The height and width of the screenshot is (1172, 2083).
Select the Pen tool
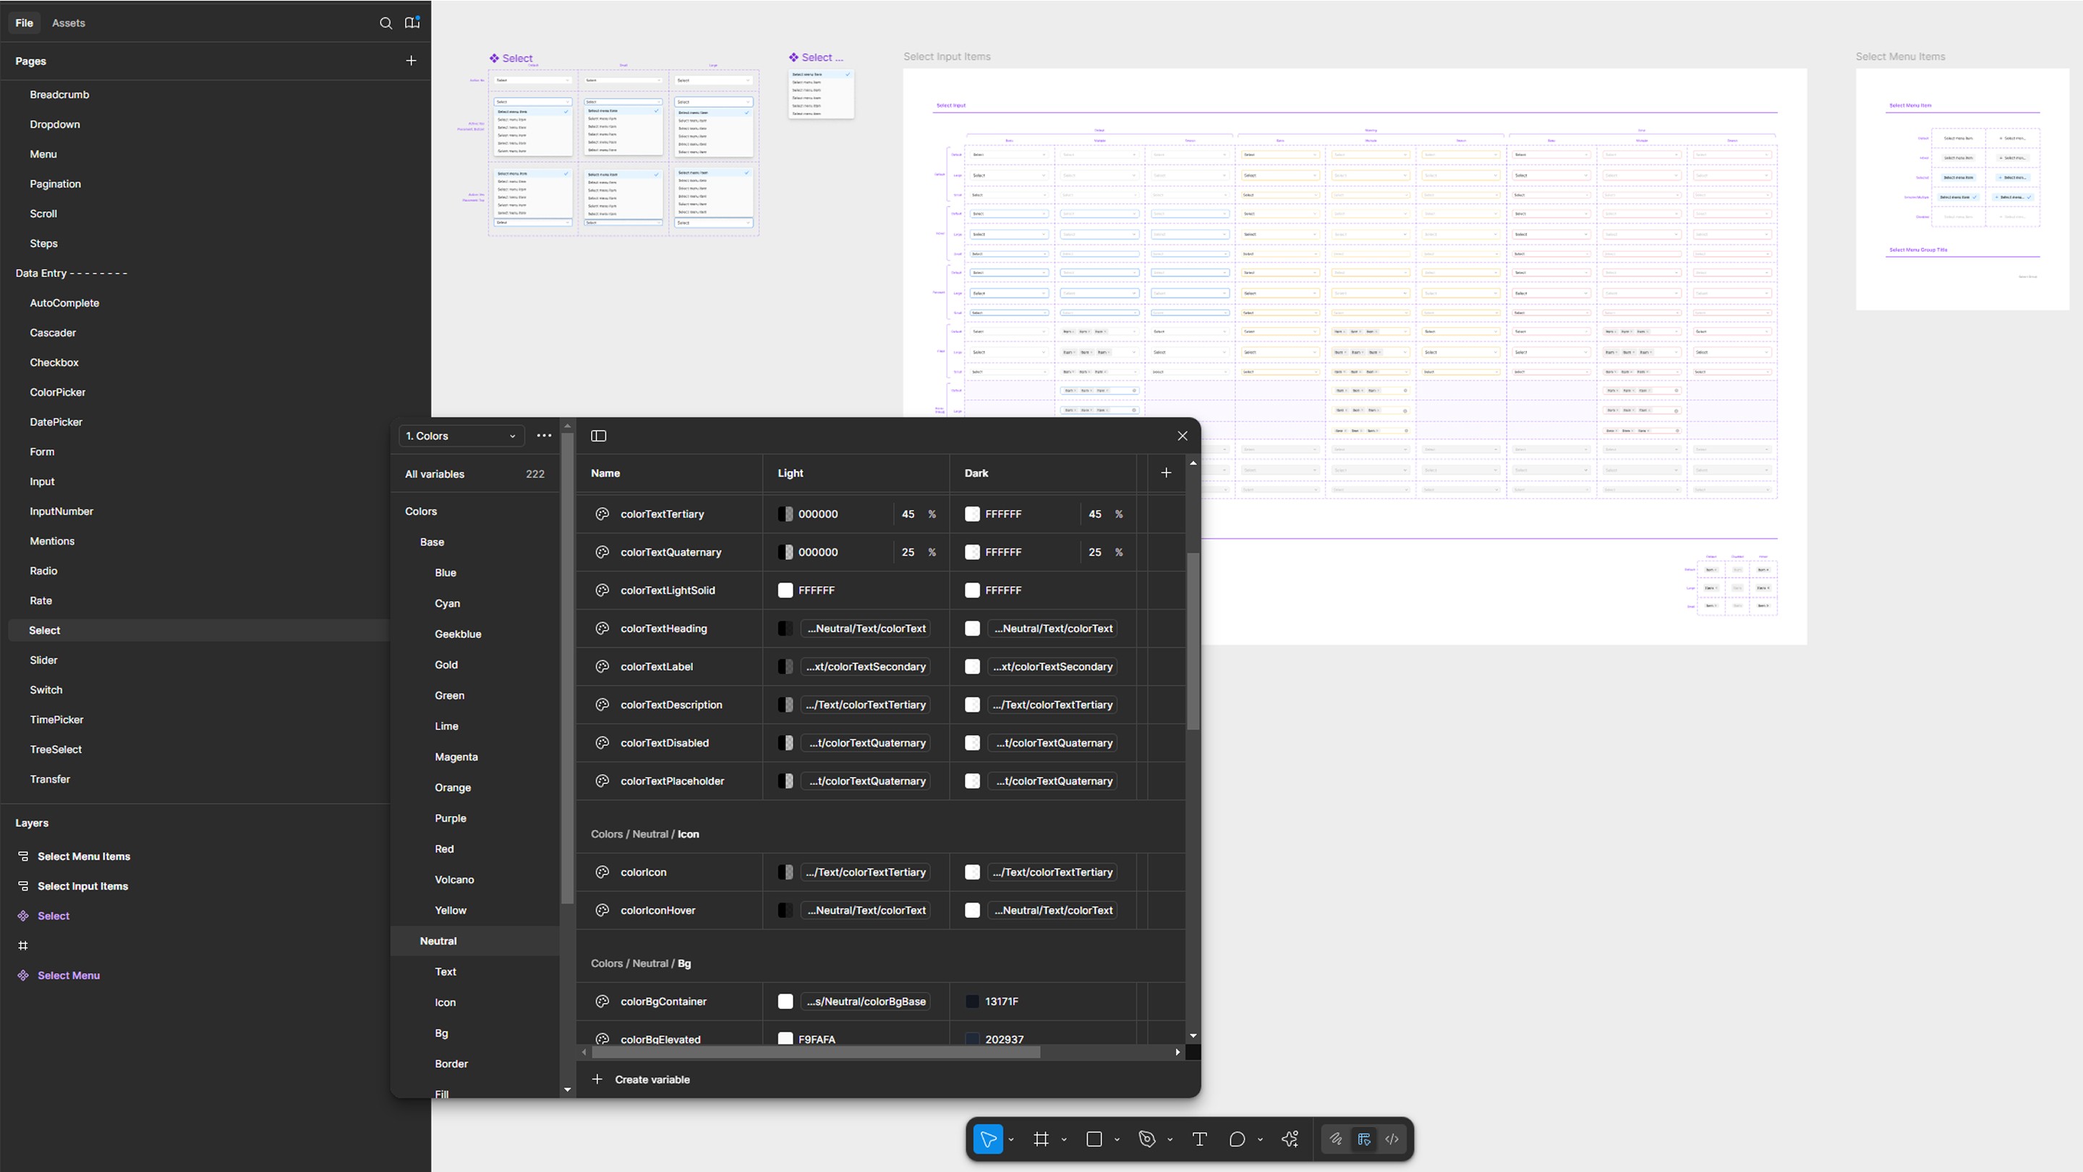pos(1146,1139)
